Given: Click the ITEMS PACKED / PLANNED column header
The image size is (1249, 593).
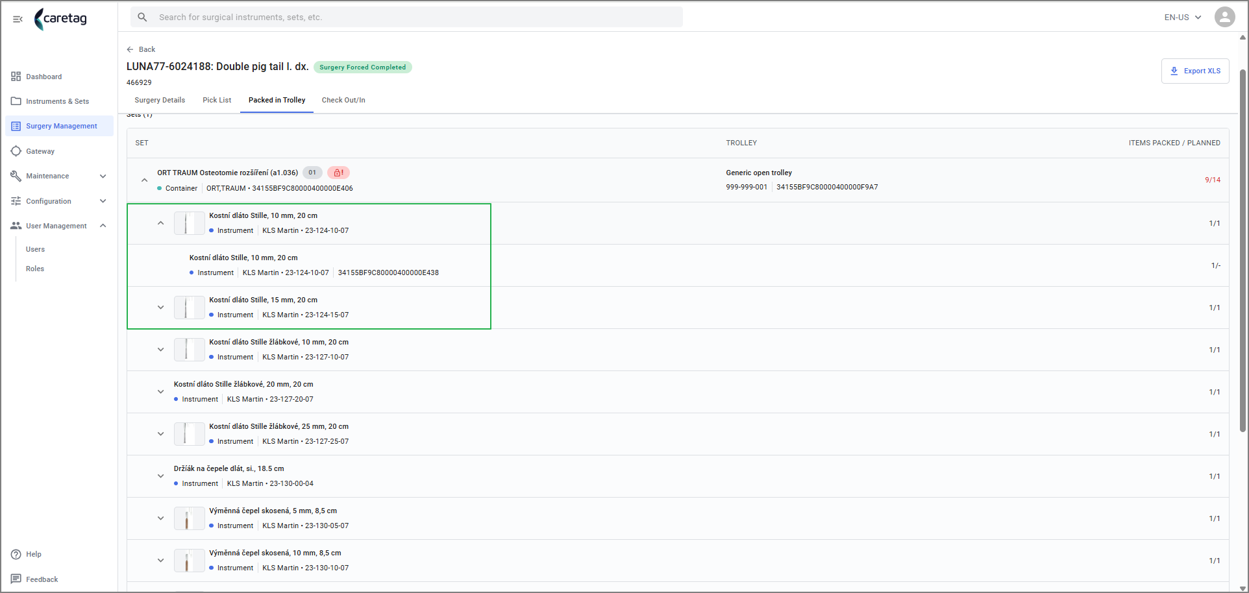Looking at the screenshot, I should coord(1174,143).
